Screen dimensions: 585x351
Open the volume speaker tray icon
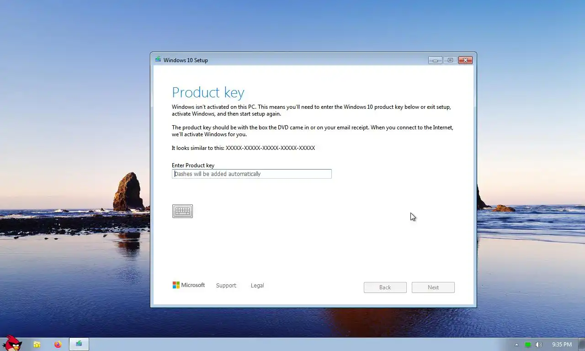tap(539, 345)
